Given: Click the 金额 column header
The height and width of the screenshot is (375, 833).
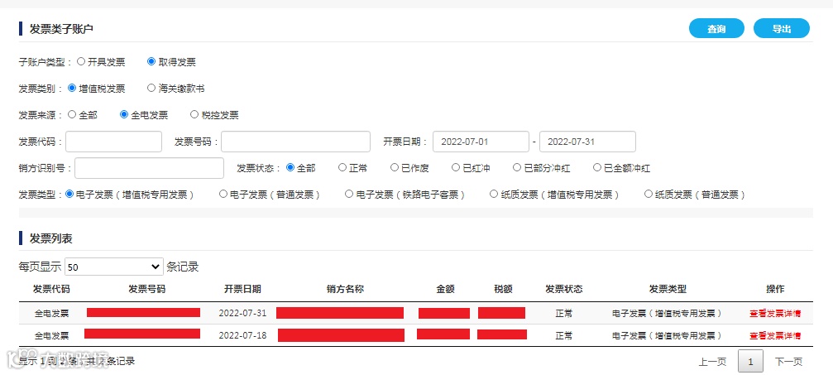Looking at the screenshot, I should tap(446, 289).
